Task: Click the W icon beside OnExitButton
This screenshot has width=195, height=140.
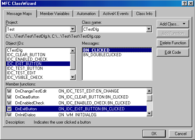Action: click(9, 109)
